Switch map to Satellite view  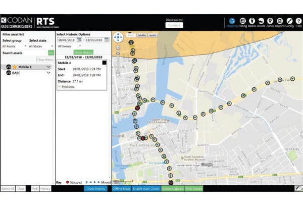coord(142,35)
